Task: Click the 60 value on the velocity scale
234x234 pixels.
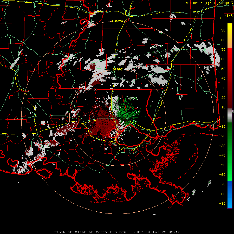Action: (x=223, y=59)
